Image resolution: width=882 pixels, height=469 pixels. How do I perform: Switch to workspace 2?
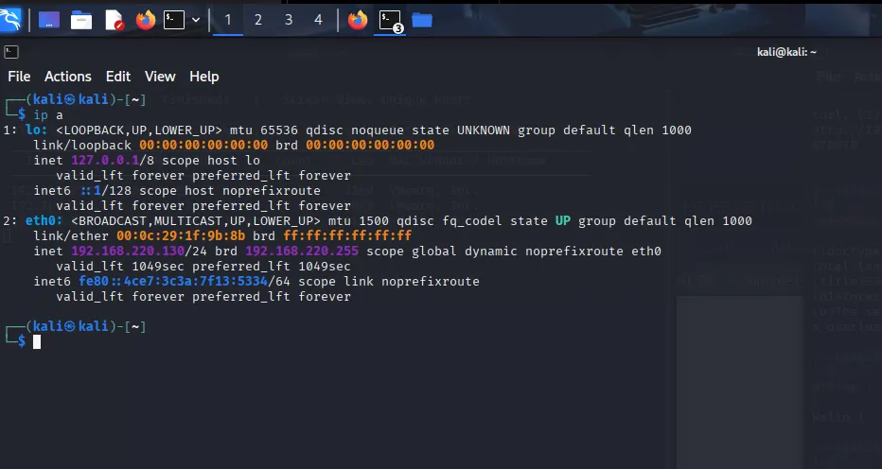258,20
